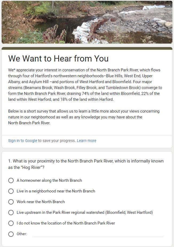Choose the radio button for living in a nearby neighborhood
174x247 pixels.
[11, 191]
